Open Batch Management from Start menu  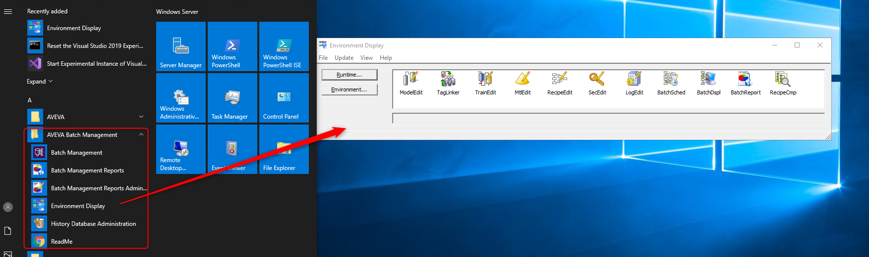(x=87, y=153)
